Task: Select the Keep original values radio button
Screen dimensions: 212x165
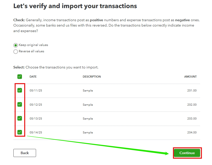Action: (16, 45)
